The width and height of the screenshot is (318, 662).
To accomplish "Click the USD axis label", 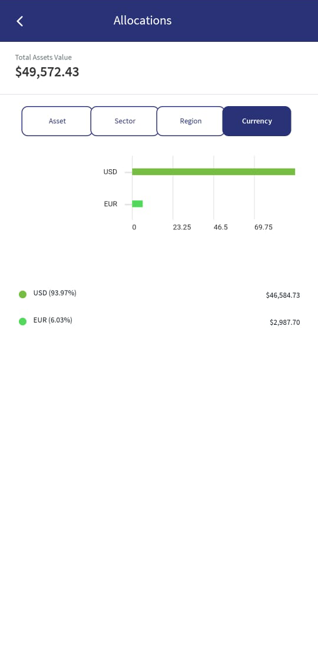I will click(x=110, y=172).
